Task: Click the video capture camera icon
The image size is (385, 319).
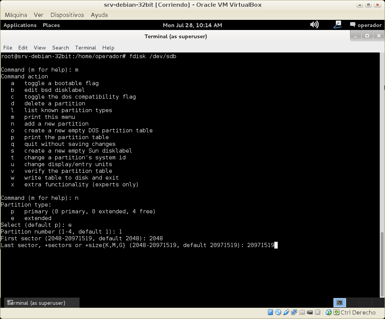Action: pos(310,312)
